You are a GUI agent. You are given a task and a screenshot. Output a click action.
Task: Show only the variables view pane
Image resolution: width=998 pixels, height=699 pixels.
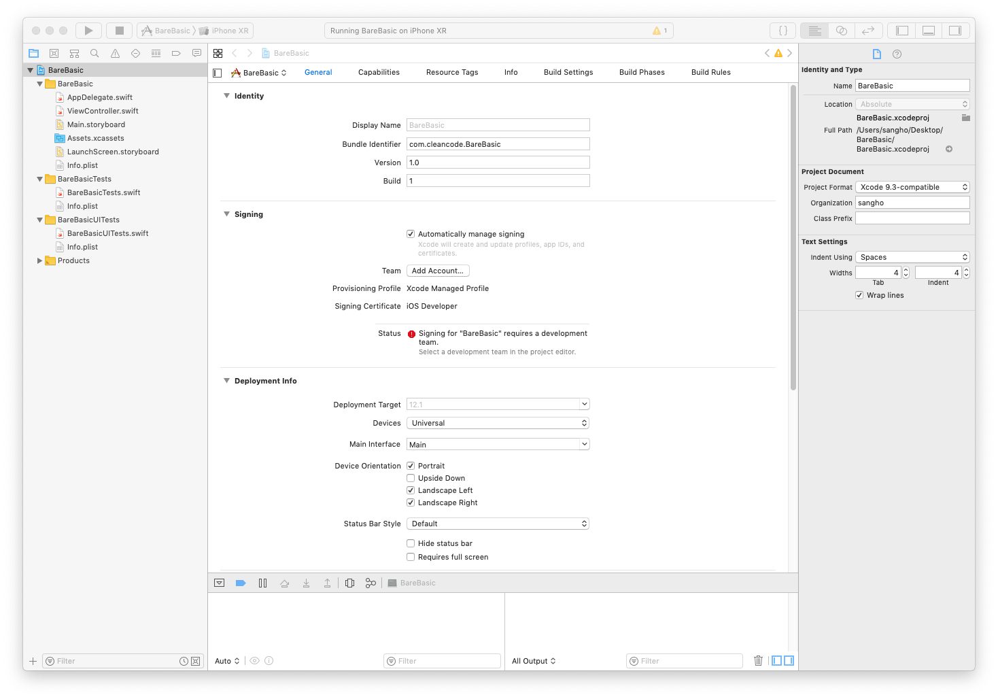pyautogui.click(x=777, y=660)
